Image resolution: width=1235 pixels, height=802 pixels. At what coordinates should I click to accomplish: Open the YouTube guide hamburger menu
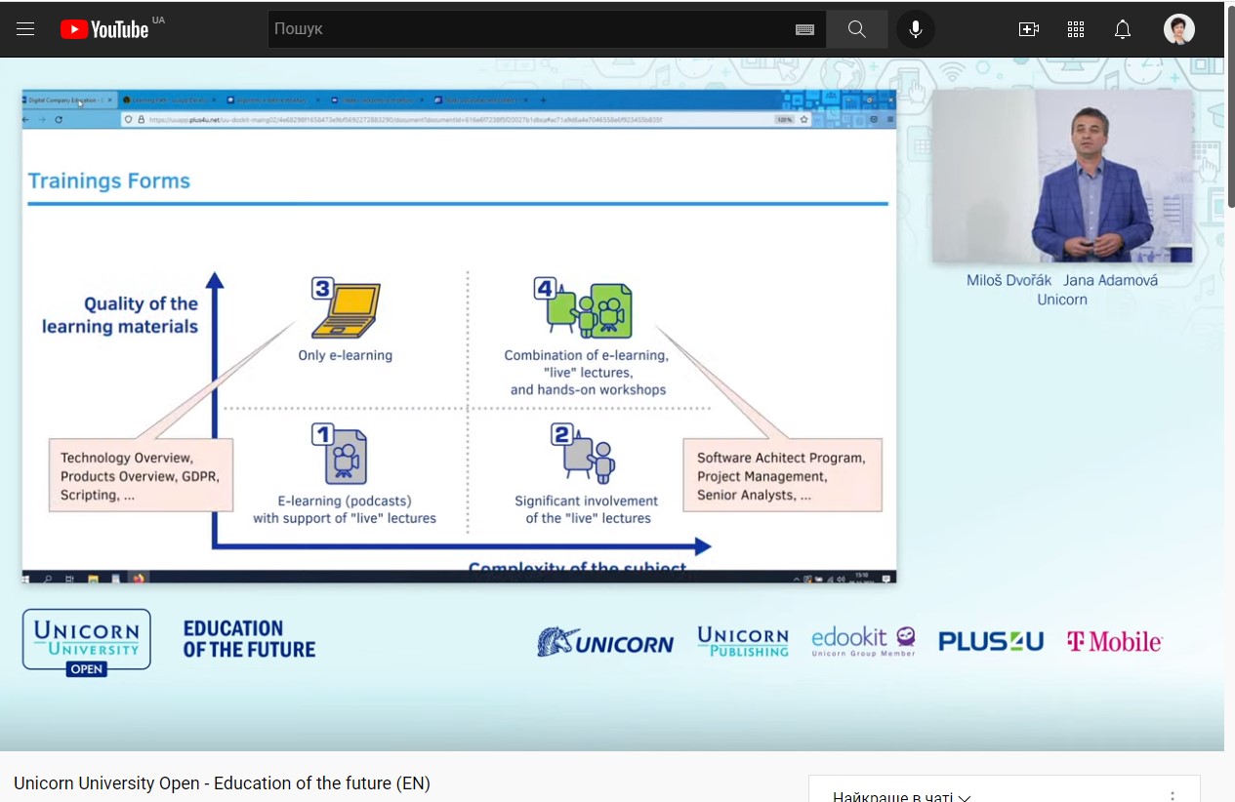25,29
